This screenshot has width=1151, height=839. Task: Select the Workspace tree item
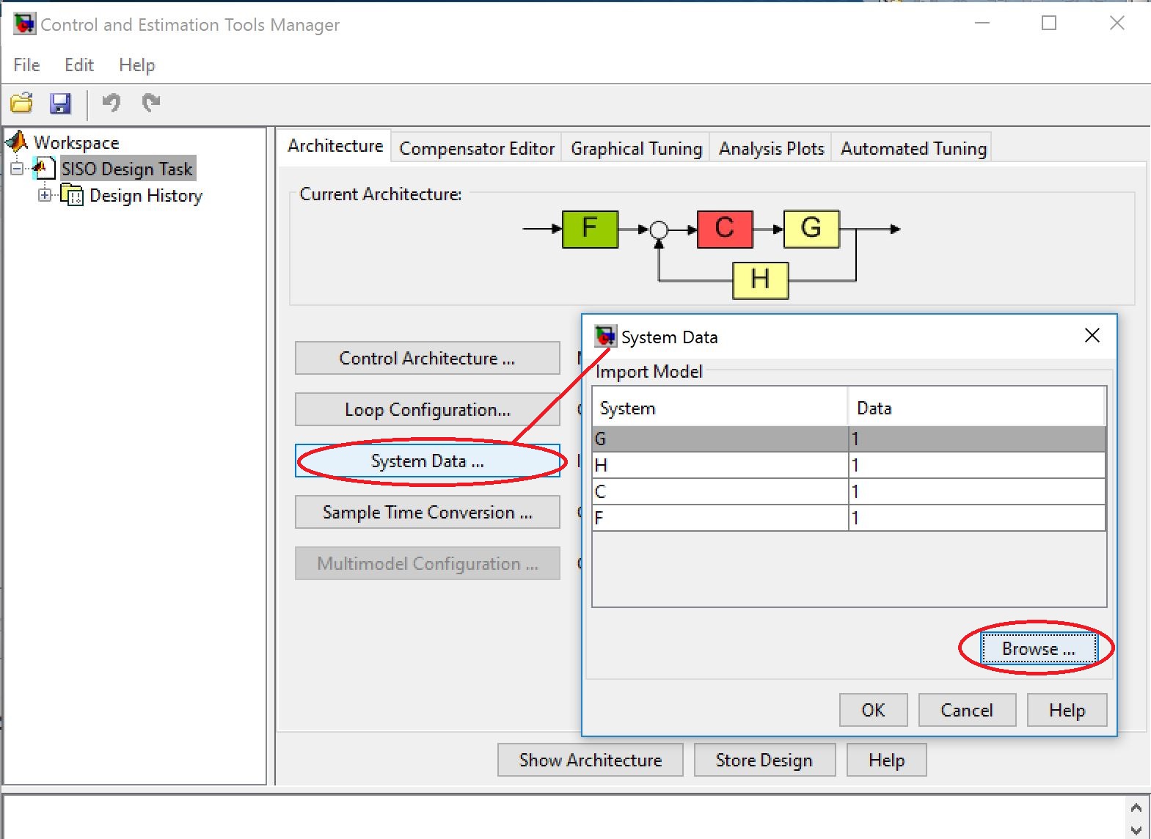click(76, 142)
